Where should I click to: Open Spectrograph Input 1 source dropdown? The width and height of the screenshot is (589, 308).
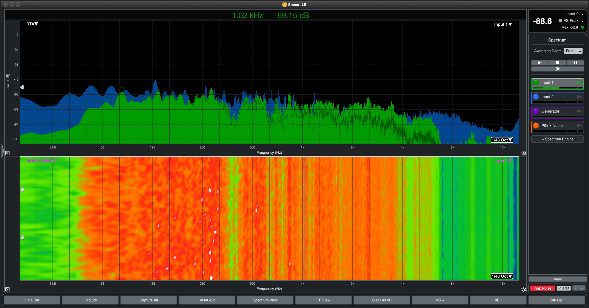(503, 161)
